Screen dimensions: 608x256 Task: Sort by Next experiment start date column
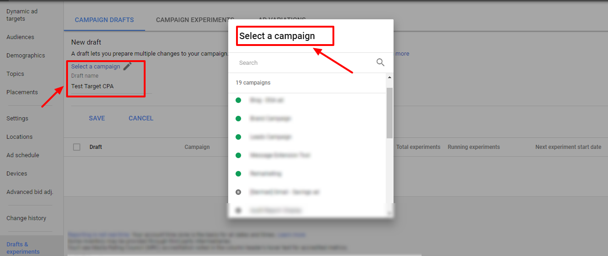568,147
